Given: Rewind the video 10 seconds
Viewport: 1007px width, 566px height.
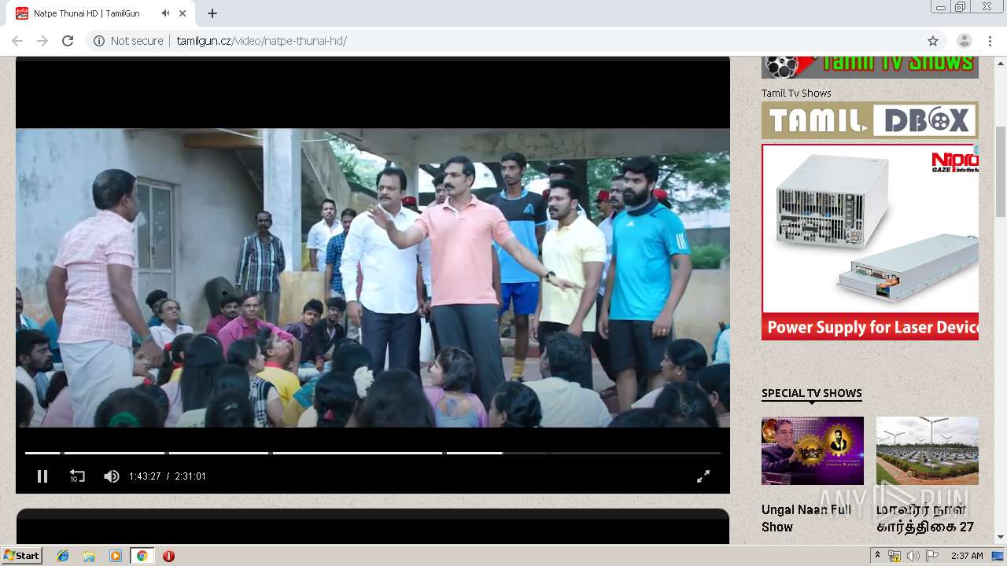Looking at the screenshot, I should click(77, 476).
